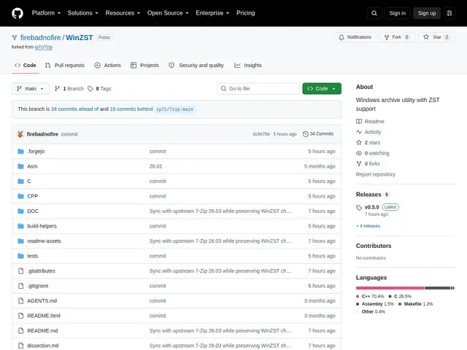Click the AGENTS.md file icon
The height and width of the screenshot is (350, 467).
[20, 300]
